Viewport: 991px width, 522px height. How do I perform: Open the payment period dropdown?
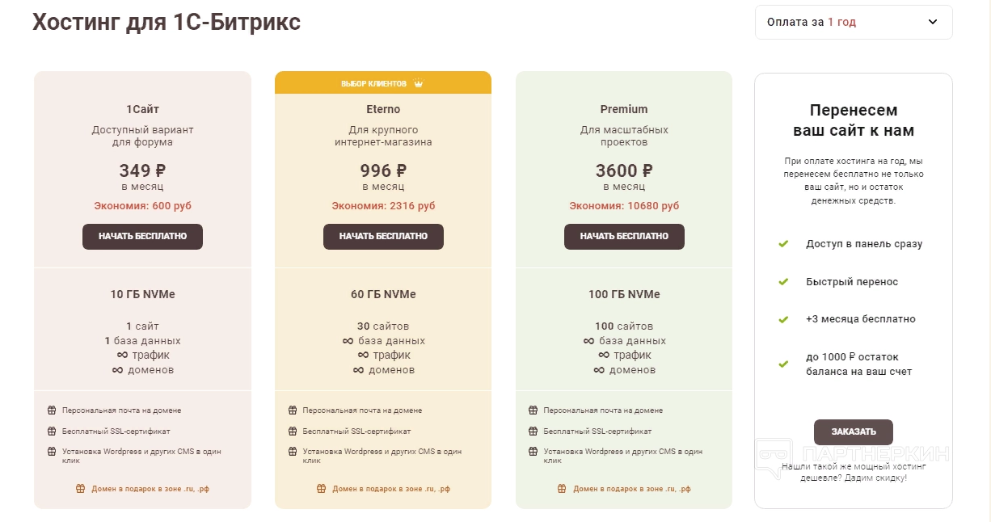tap(853, 23)
